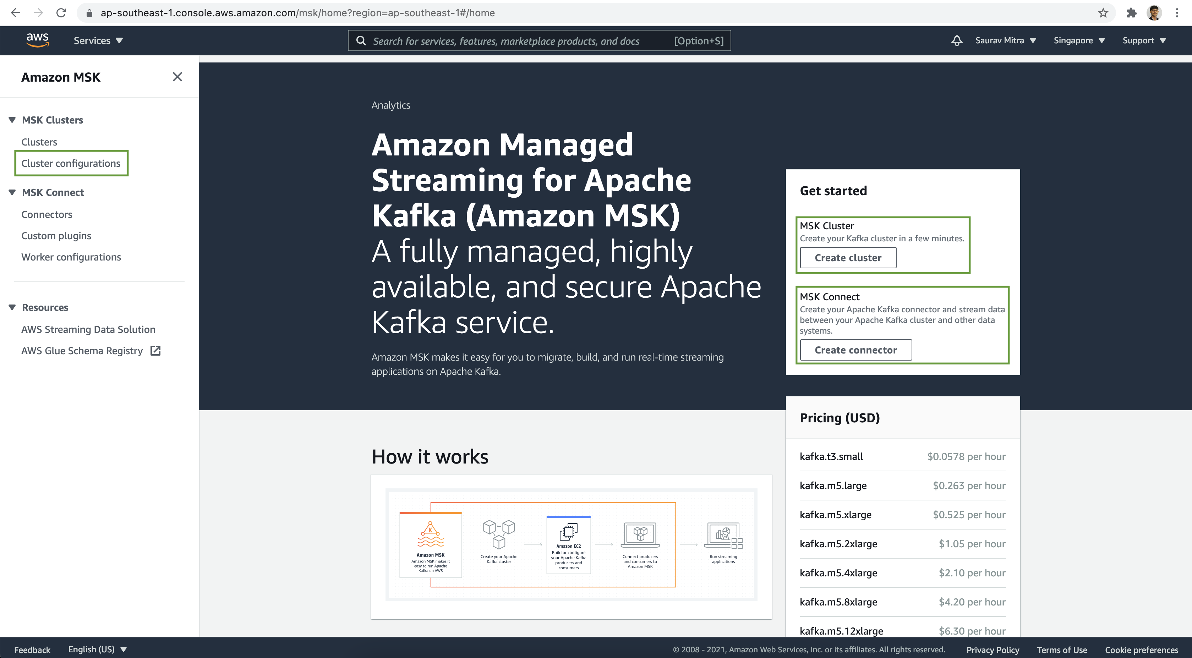This screenshot has width=1192, height=658.
Task: Click the Get started heading
Action: [x=833, y=191]
